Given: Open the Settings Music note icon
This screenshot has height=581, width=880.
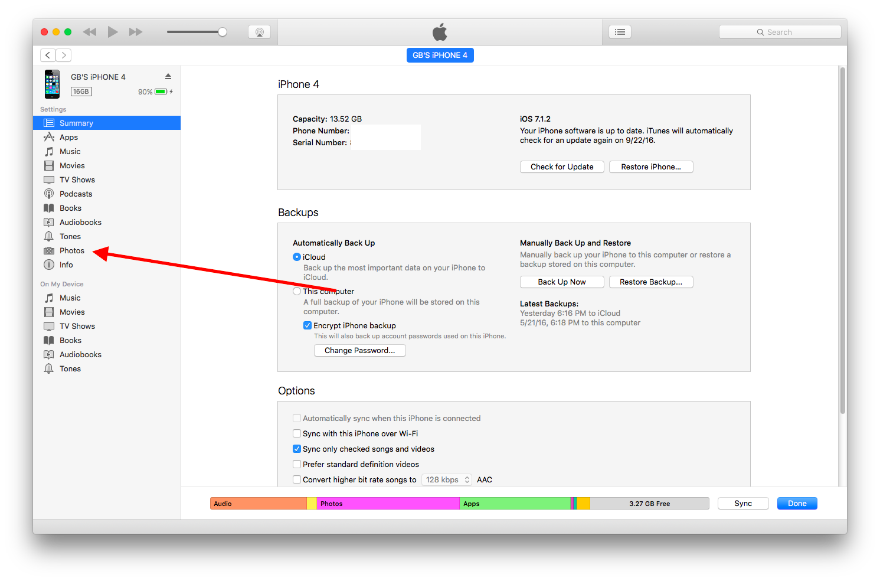Looking at the screenshot, I should [49, 151].
